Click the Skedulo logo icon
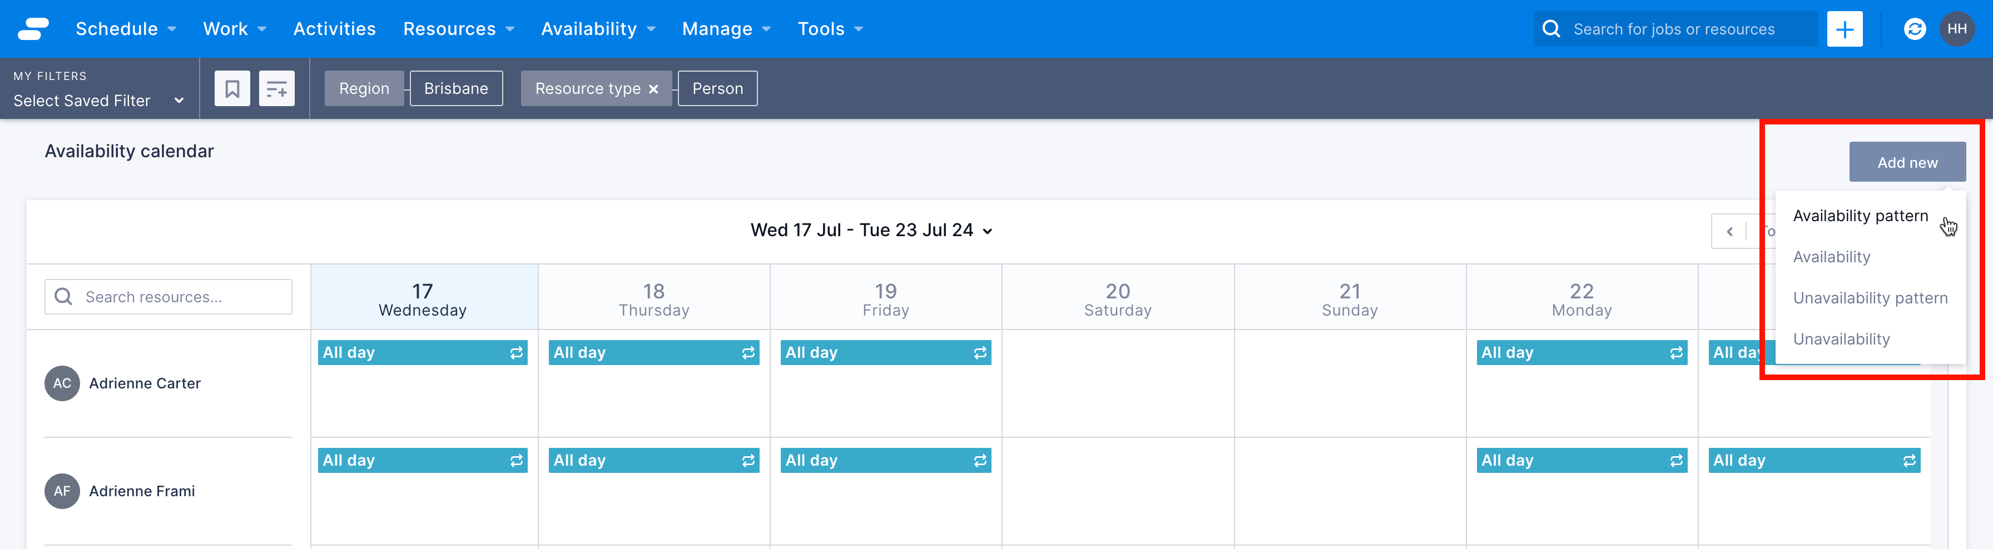The image size is (1993, 549). click(x=32, y=28)
